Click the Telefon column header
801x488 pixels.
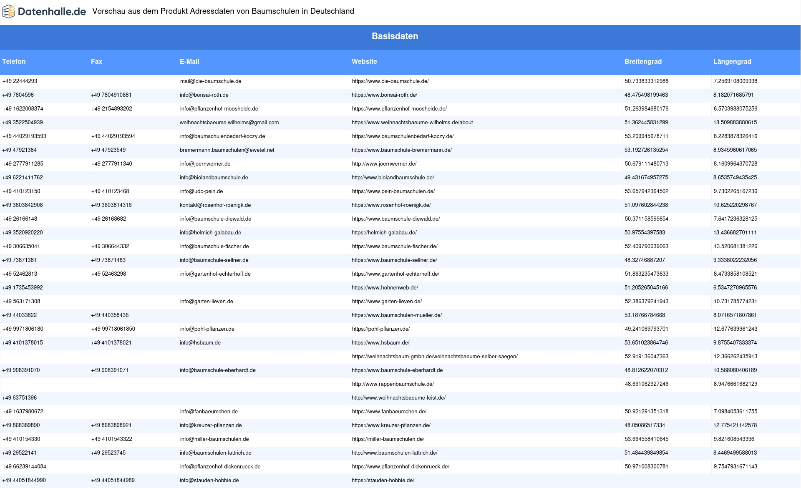pyautogui.click(x=14, y=61)
